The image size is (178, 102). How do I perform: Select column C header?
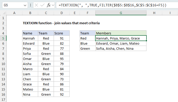pos(46,13)
